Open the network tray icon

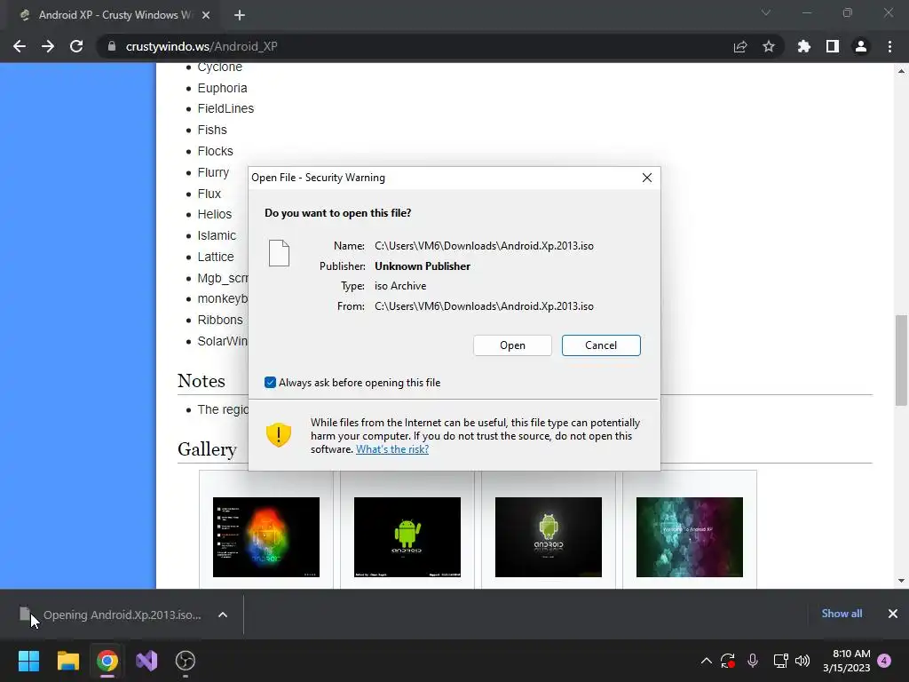[780, 661]
